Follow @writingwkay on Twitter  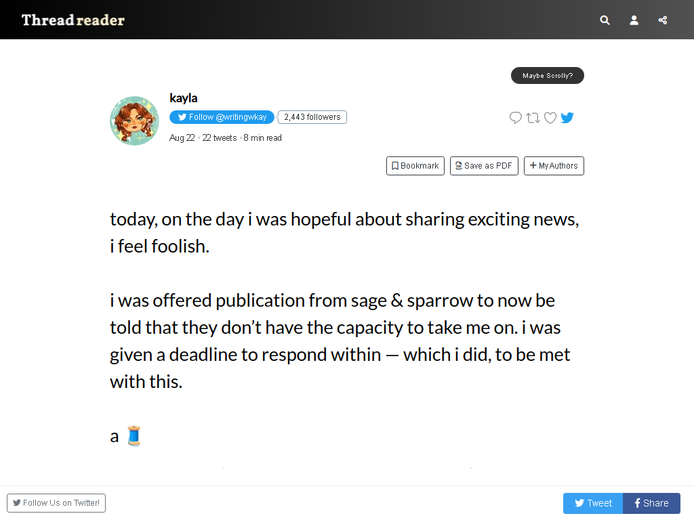(222, 117)
